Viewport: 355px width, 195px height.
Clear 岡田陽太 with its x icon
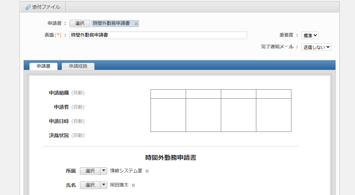133,185
